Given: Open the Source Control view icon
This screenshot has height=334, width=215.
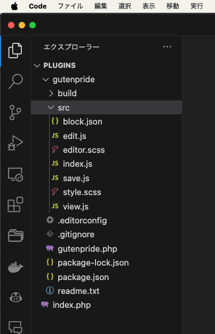Looking at the screenshot, I should point(15,112).
